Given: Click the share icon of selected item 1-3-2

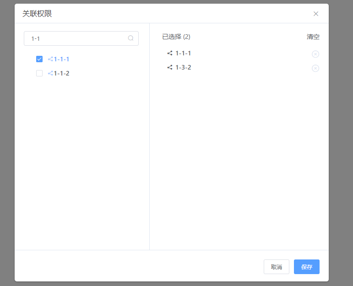Looking at the screenshot, I should coord(170,67).
